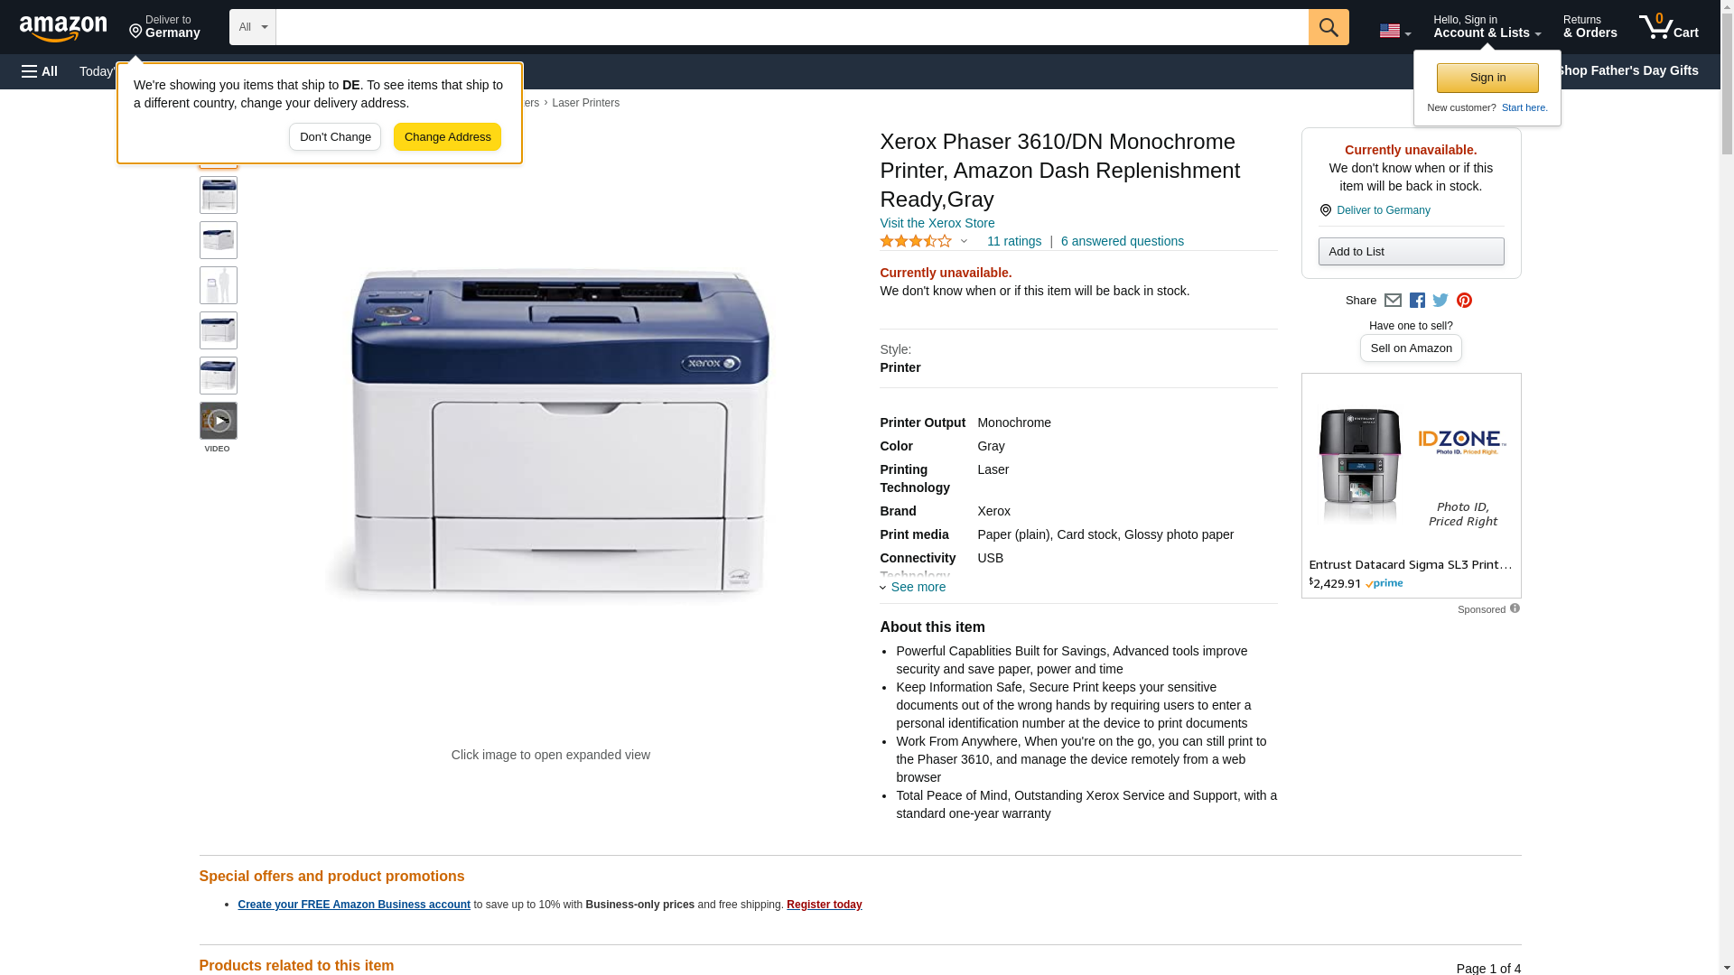The height and width of the screenshot is (975, 1734).
Task: Share the printer on Facebook
Action: click(x=1417, y=301)
